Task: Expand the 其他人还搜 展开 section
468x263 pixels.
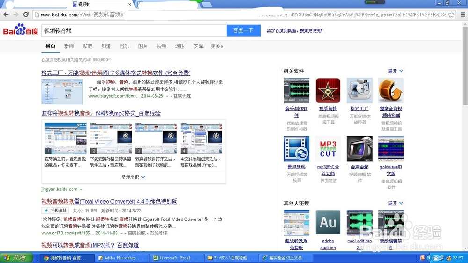Action: (x=395, y=203)
